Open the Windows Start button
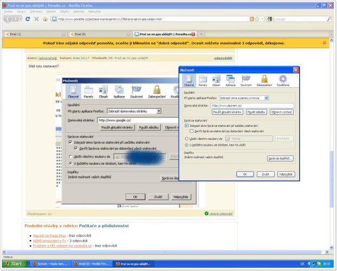 pyautogui.click(x=15, y=264)
